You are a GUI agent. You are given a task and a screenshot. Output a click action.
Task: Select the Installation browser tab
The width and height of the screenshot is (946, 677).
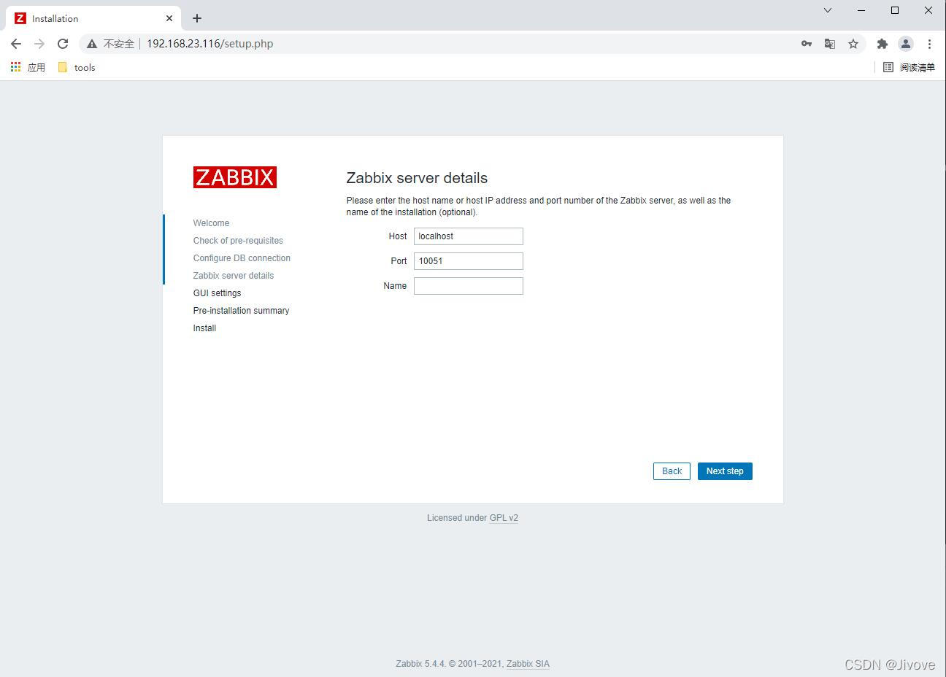(93, 18)
